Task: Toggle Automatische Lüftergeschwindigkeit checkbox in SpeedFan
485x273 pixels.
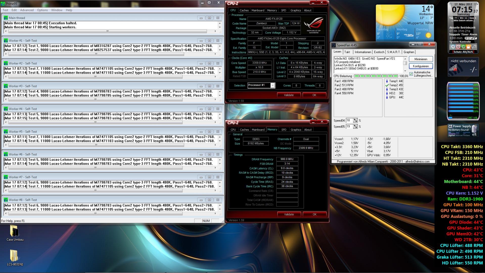Action: coord(411,74)
